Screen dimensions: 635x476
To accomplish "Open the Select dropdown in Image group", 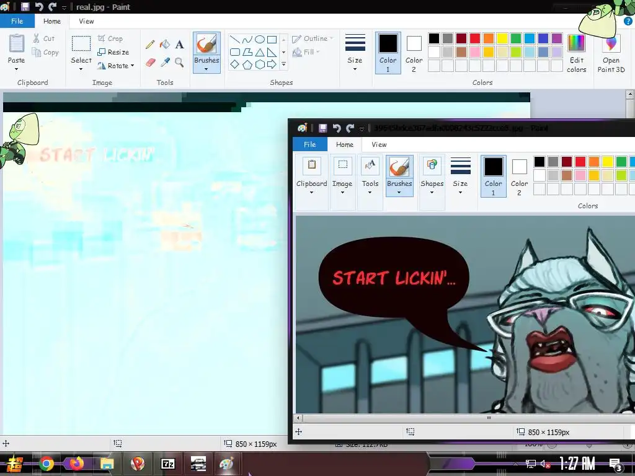I will 81,69.
